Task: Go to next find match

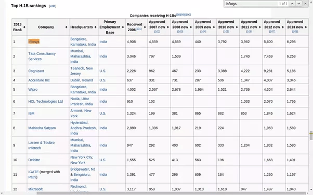Action: [298, 4]
